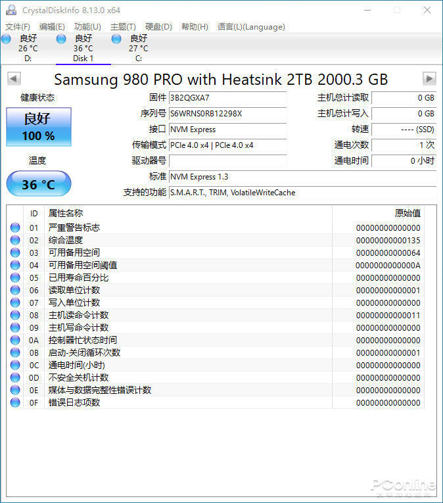Click the 传输模式 field PCIe 4.0 x4
443x503 pixels.
pos(228,145)
